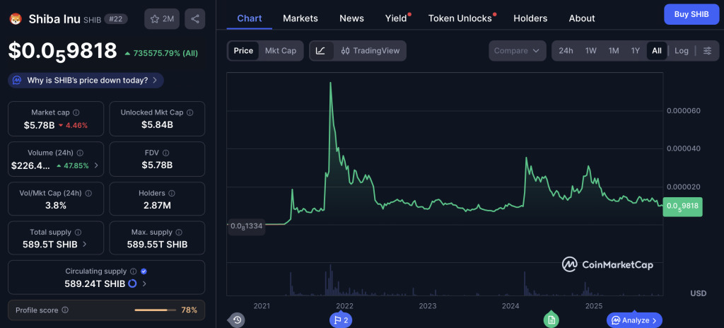Add SHIB to watchlist with the star button
The image size is (724, 328).
pyautogui.click(x=162, y=19)
